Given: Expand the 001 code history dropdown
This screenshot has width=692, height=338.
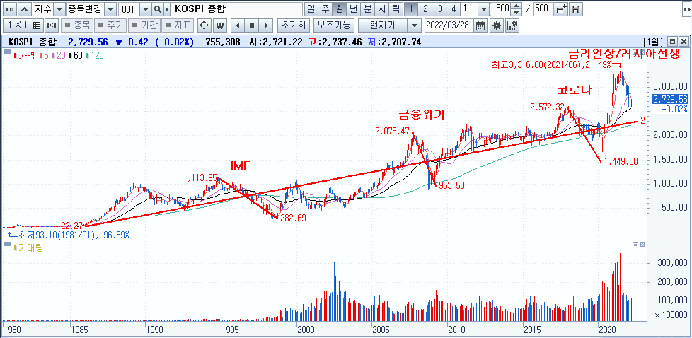Looking at the screenshot, I should tap(146, 8).
